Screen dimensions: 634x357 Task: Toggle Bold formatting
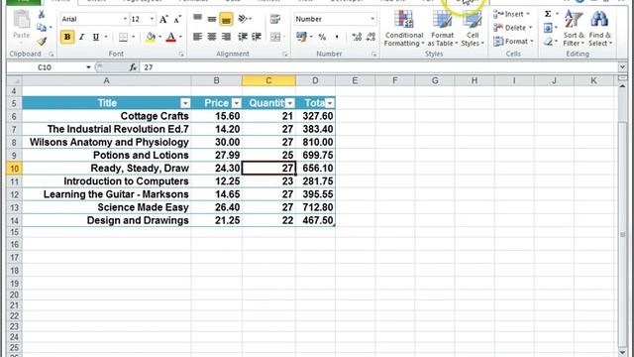[67, 37]
